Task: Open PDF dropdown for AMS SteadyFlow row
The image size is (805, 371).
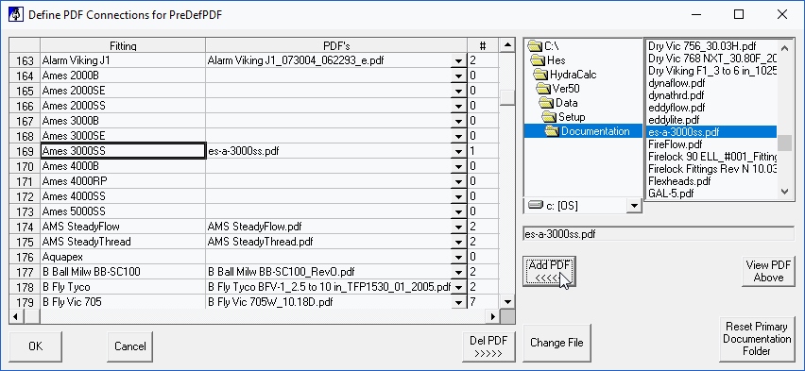Action: click(x=457, y=227)
